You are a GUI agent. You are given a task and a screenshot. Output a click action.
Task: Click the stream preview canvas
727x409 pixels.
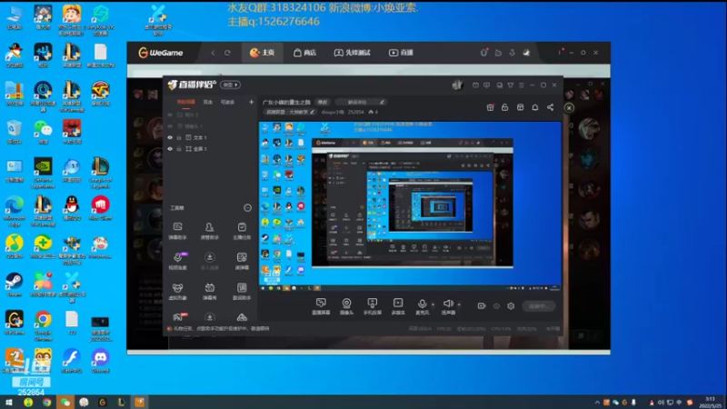pyautogui.click(x=410, y=206)
